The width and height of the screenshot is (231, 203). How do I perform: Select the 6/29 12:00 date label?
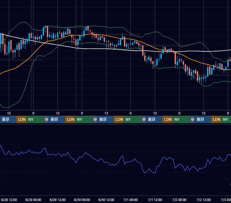coord(58,200)
